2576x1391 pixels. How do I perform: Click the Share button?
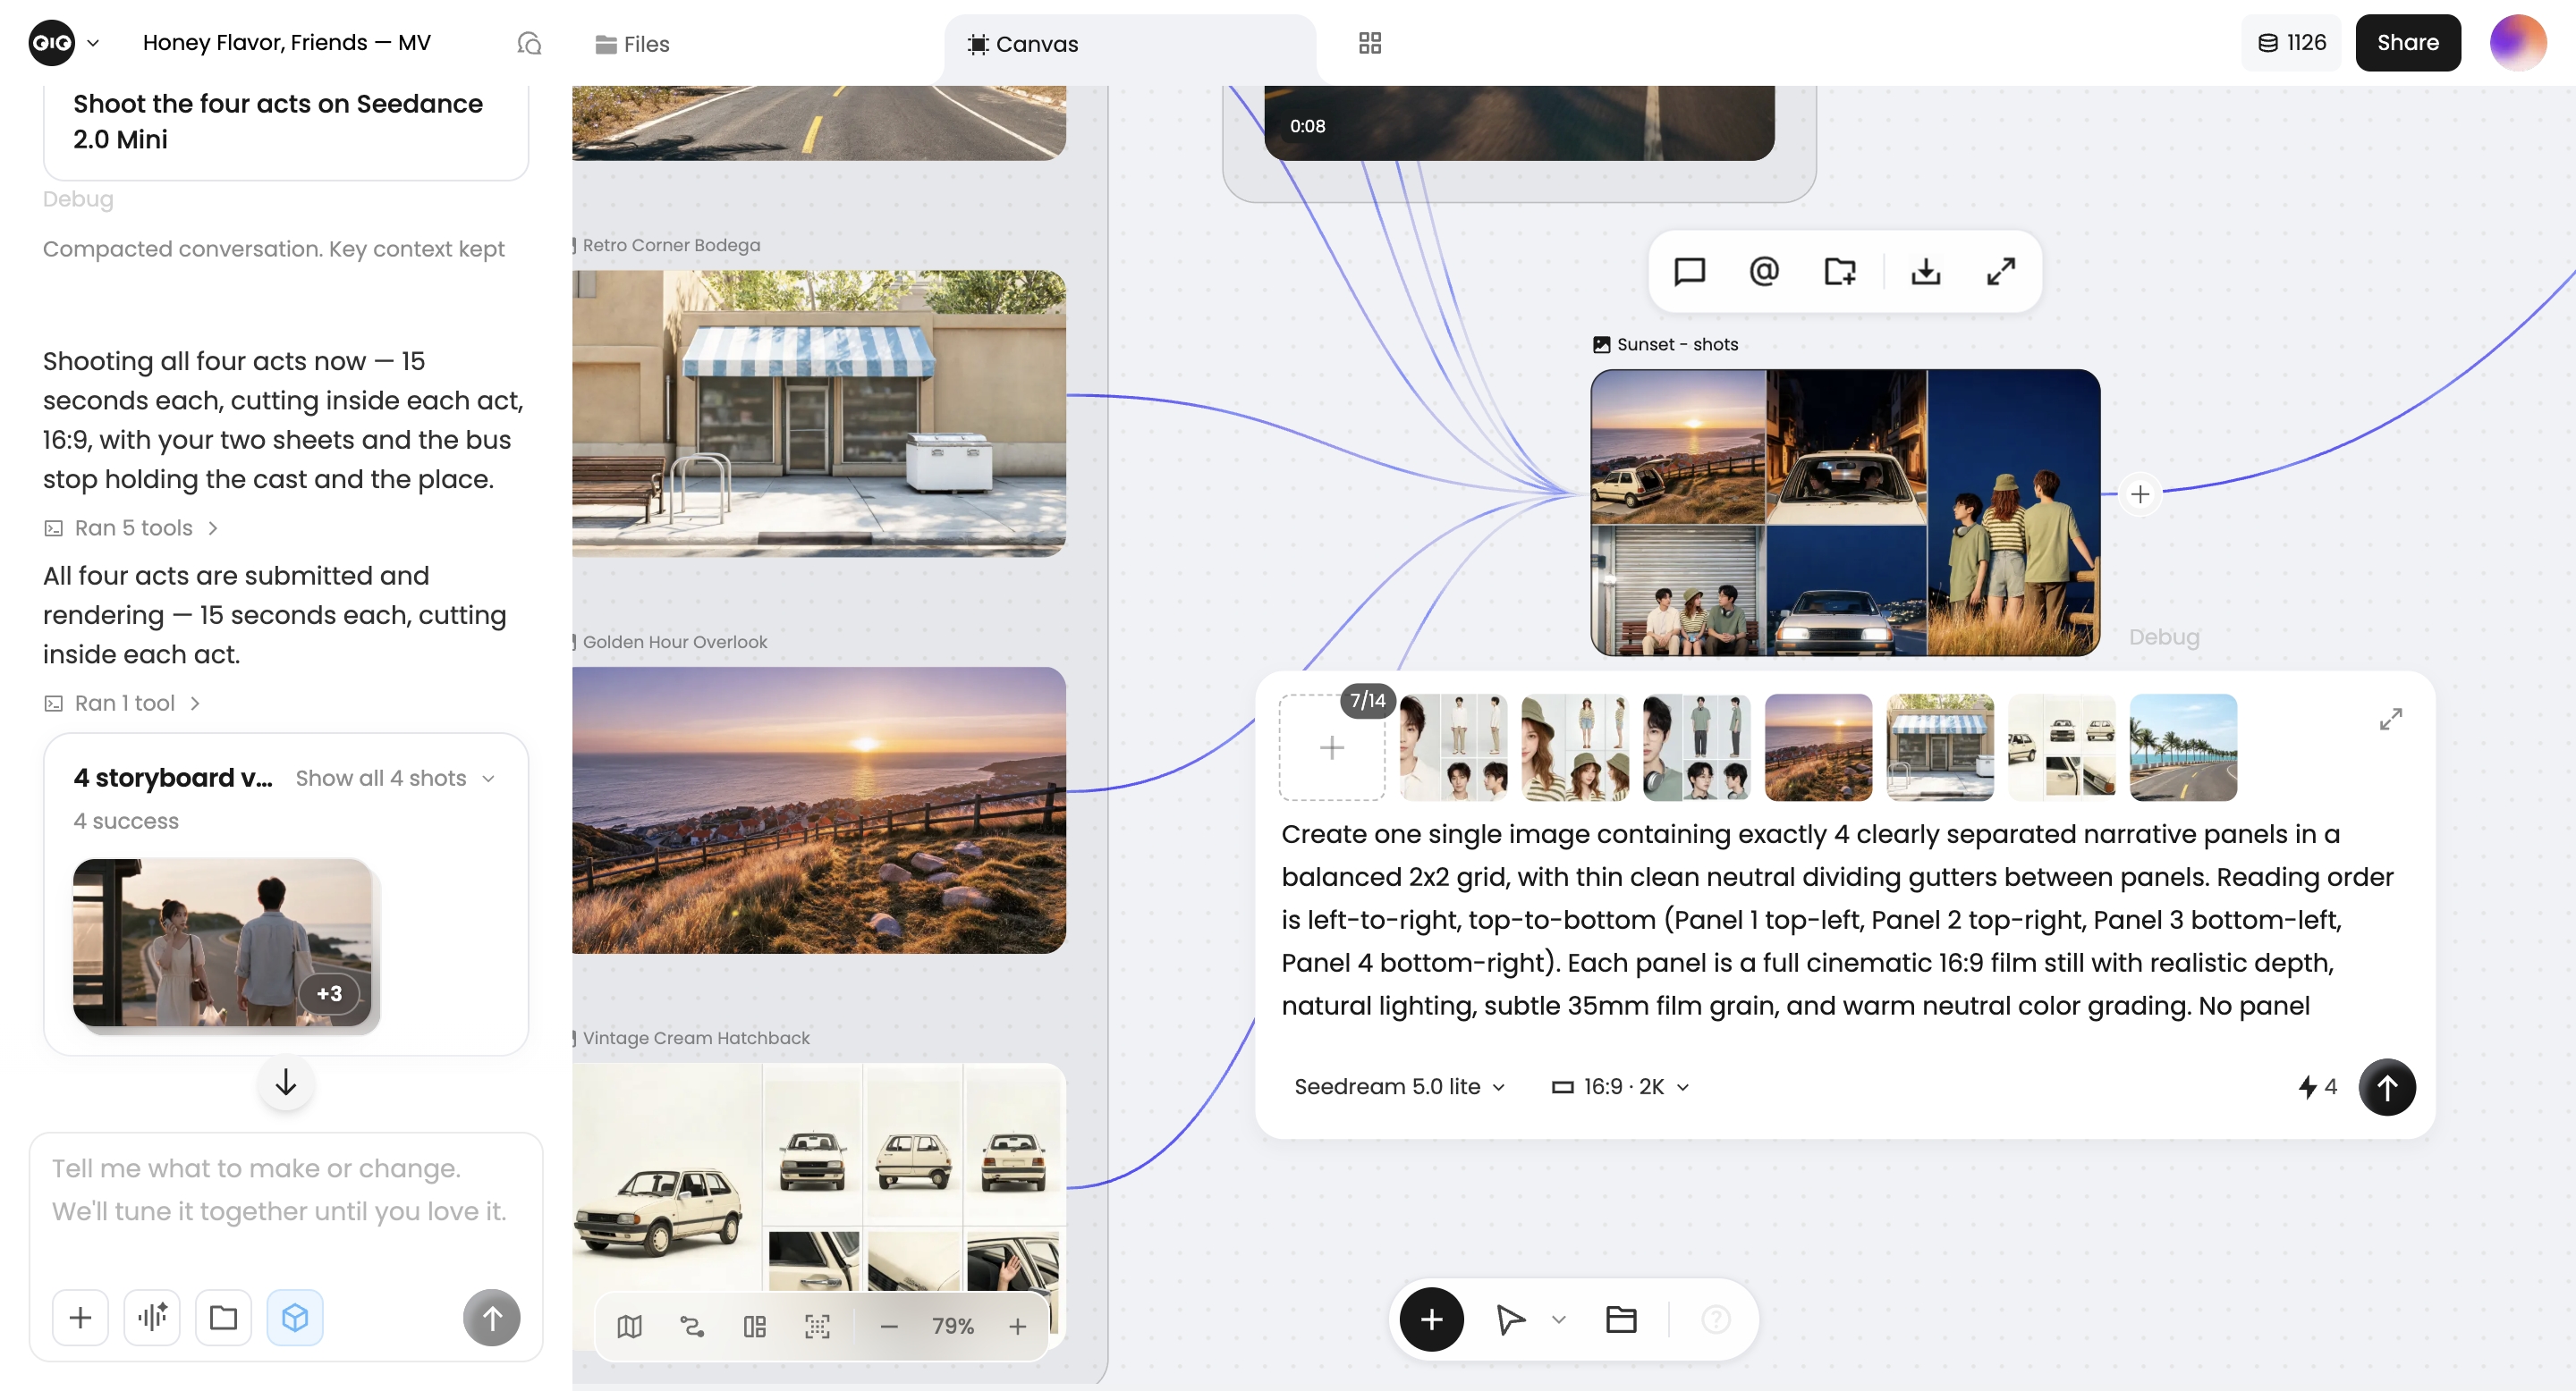(x=2407, y=43)
